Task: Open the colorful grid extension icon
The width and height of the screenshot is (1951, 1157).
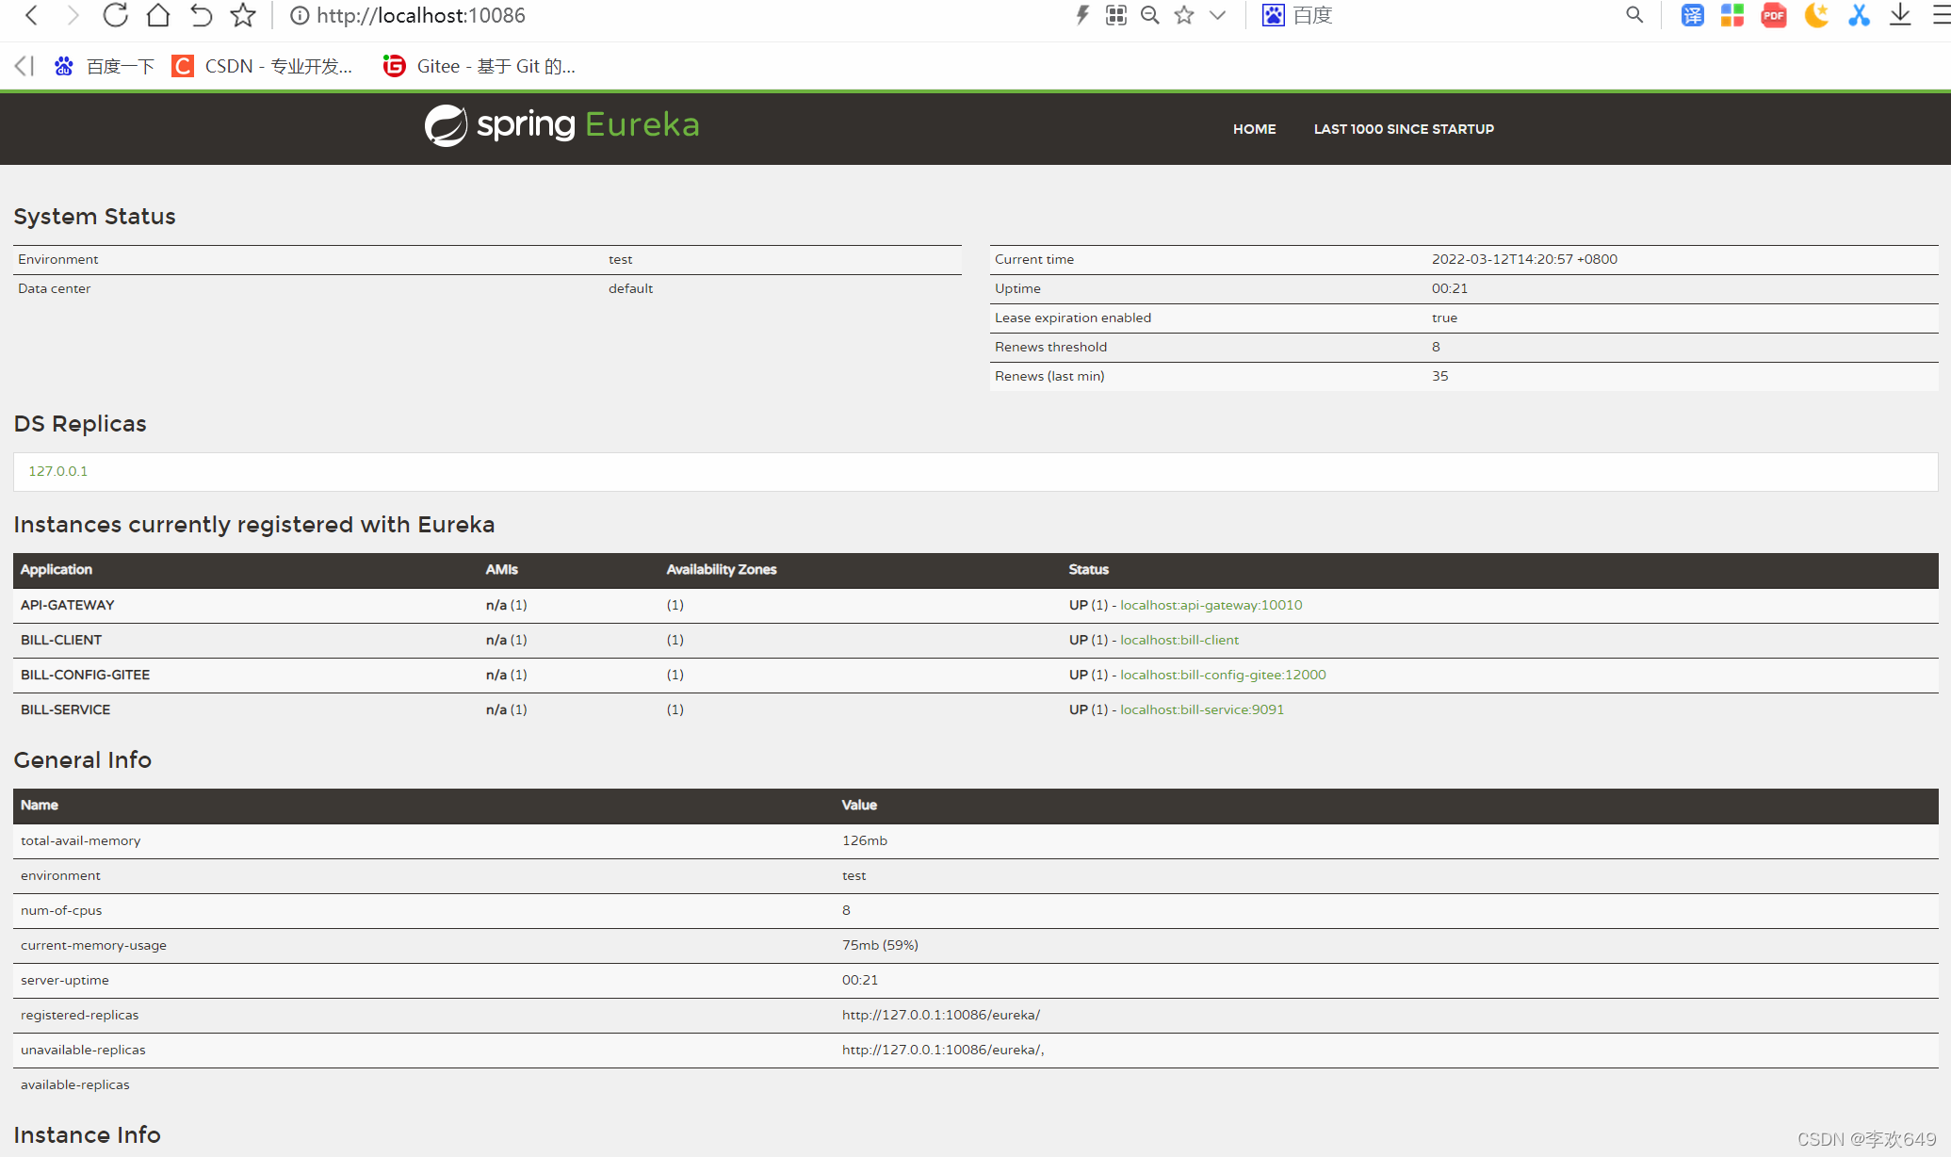Action: [x=1732, y=15]
